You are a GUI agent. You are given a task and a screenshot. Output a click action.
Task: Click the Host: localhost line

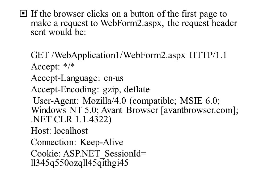[x=59, y=131]
